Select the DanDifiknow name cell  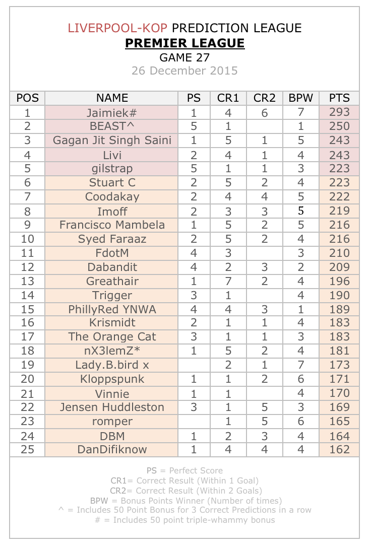112,450
